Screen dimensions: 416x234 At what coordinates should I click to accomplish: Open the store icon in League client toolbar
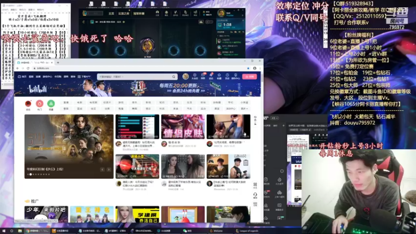coord(195,14)
